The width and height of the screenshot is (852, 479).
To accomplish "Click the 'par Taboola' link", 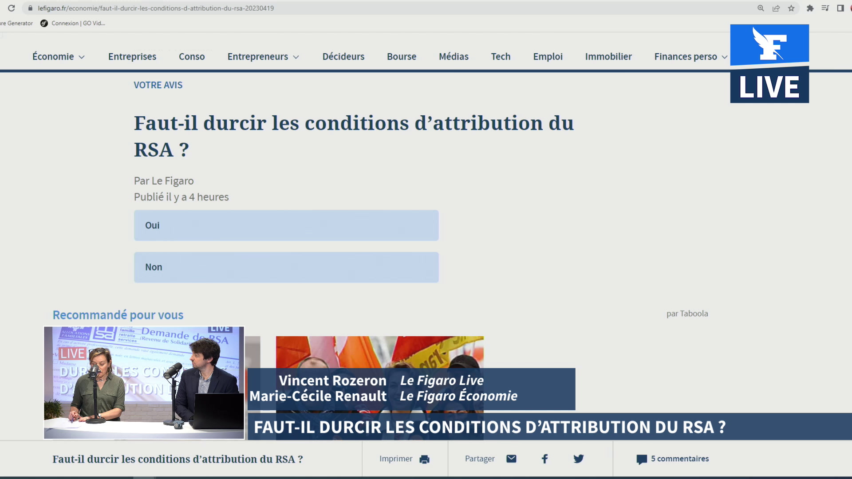I will [687, 314].
